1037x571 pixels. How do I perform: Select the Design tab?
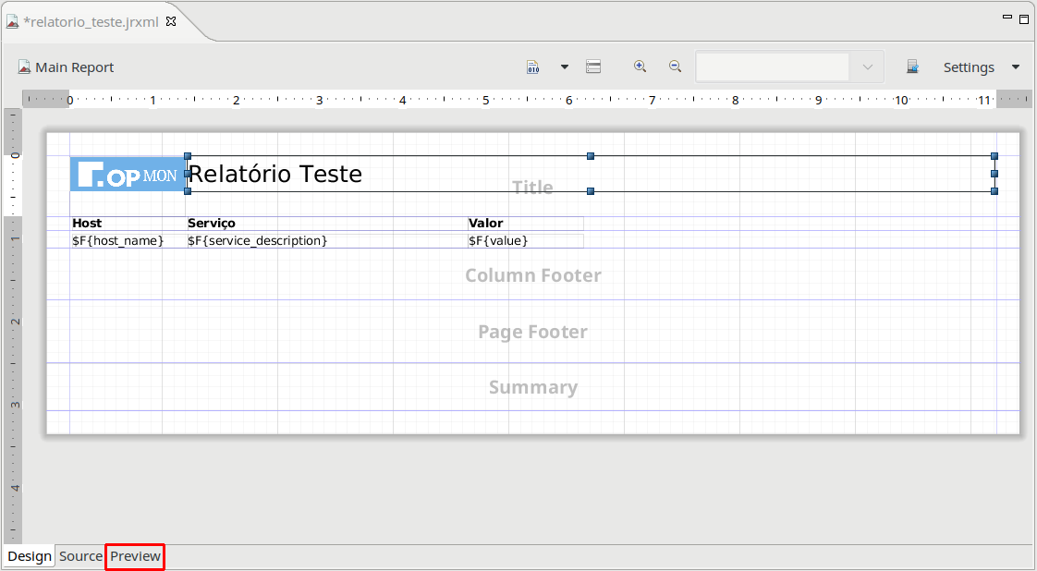30,556
